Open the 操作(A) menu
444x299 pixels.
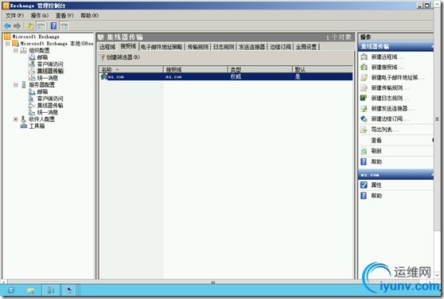(40, 15)
